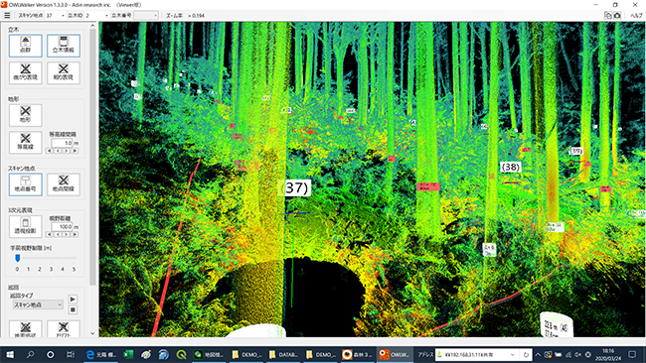Viewport: 646px width, 363px height.
Task: Open the 巡回タイプ patrol type combo box
Action: click(x=38, y=304)
